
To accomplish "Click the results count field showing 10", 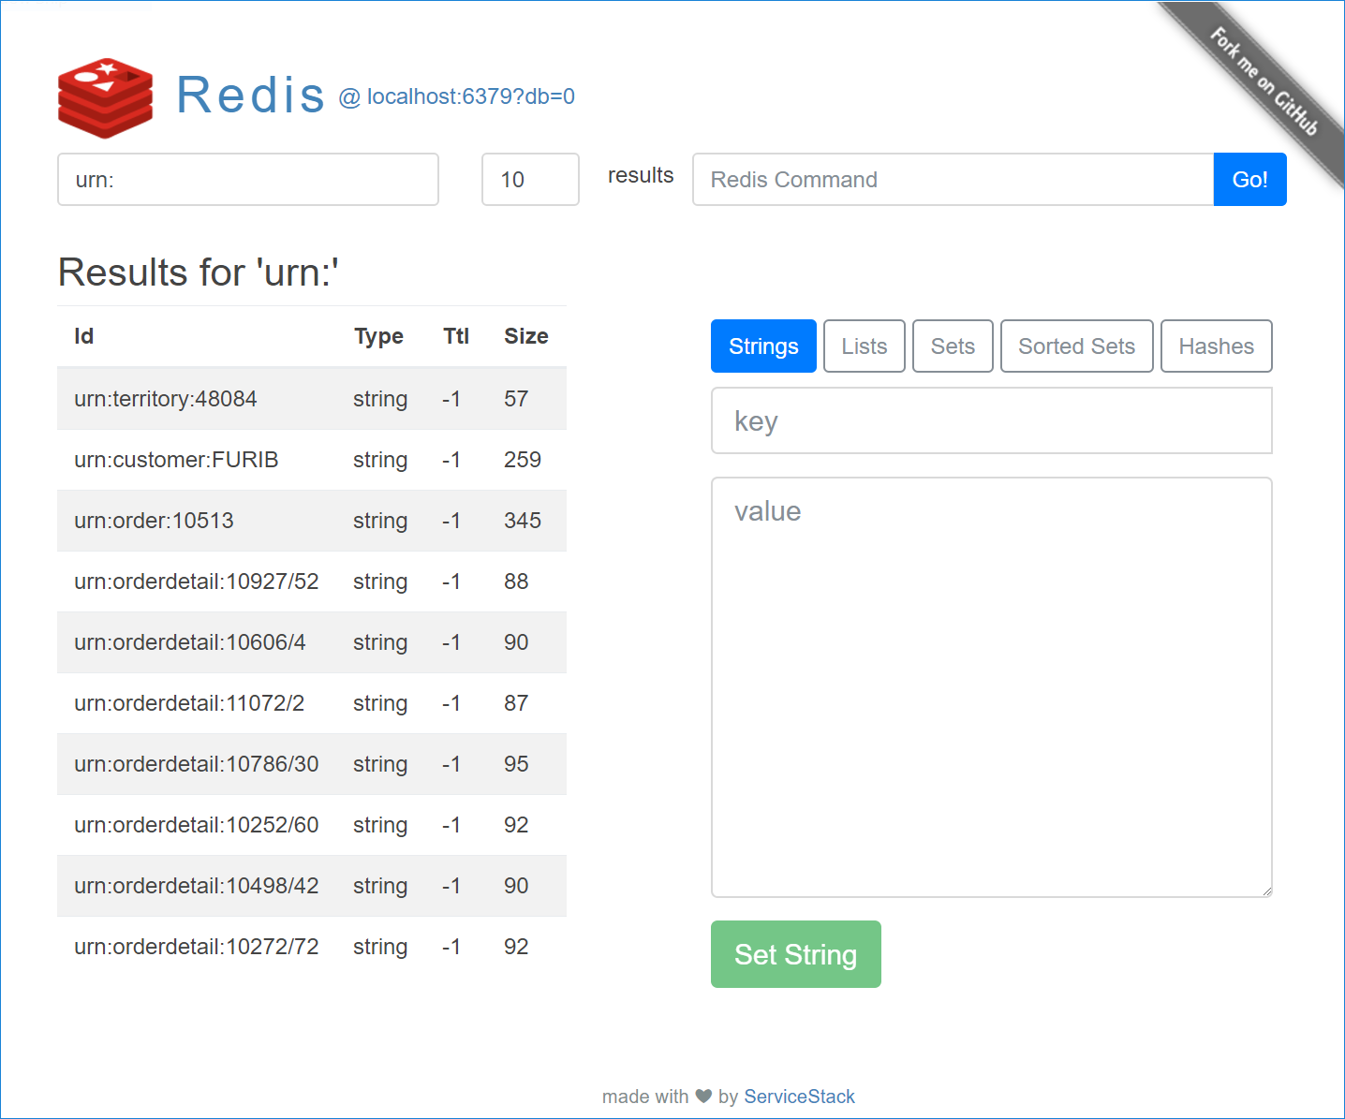I will coord(530,179).
